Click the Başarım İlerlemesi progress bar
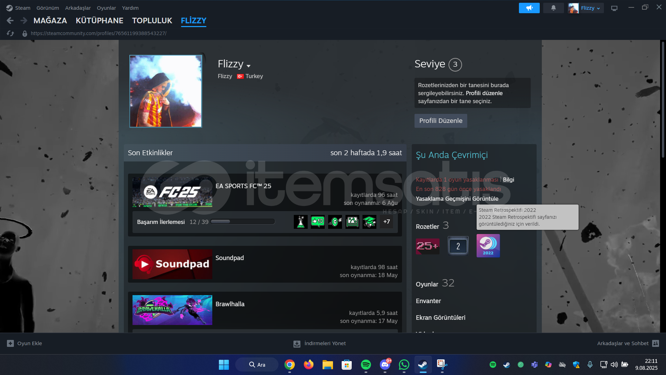Image resolution: width=666 pixels, height=375 pixels. tap(243, 222)
